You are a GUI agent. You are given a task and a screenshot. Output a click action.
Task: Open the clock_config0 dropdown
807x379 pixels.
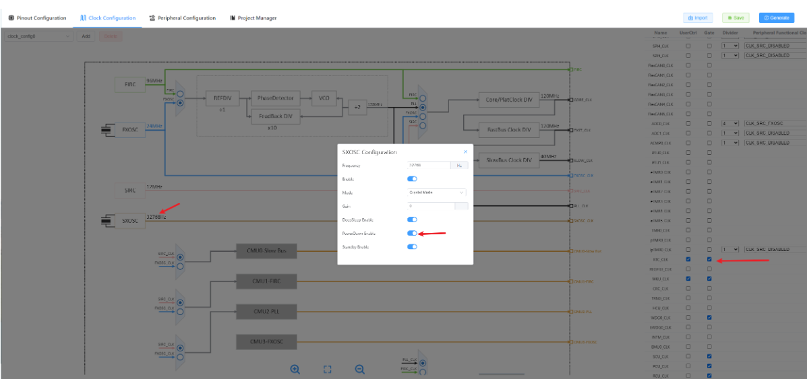coord(38,36)
